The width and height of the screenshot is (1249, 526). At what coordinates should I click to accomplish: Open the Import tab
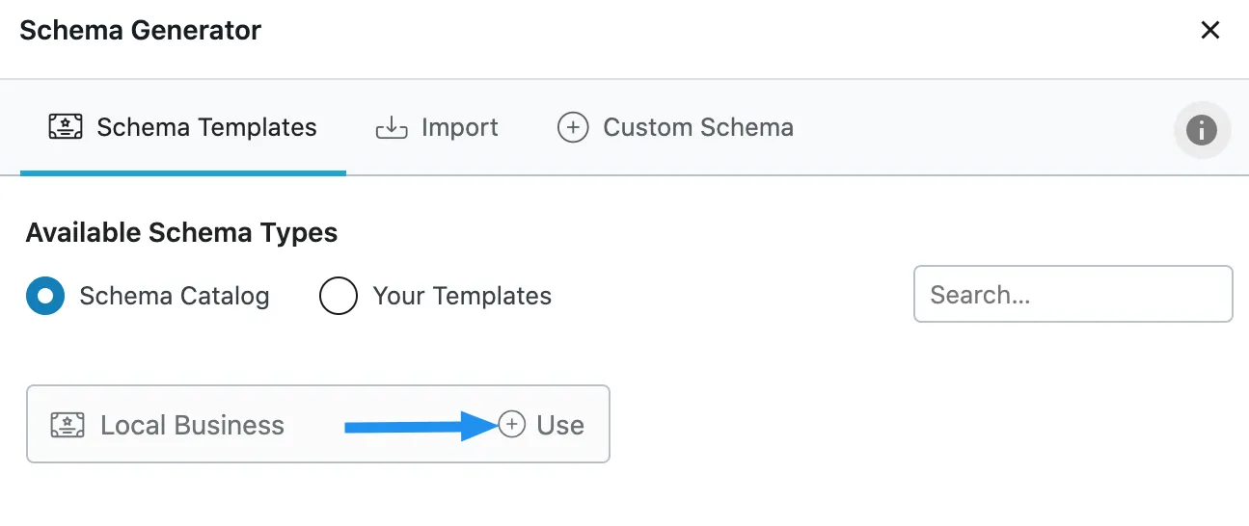437,128
